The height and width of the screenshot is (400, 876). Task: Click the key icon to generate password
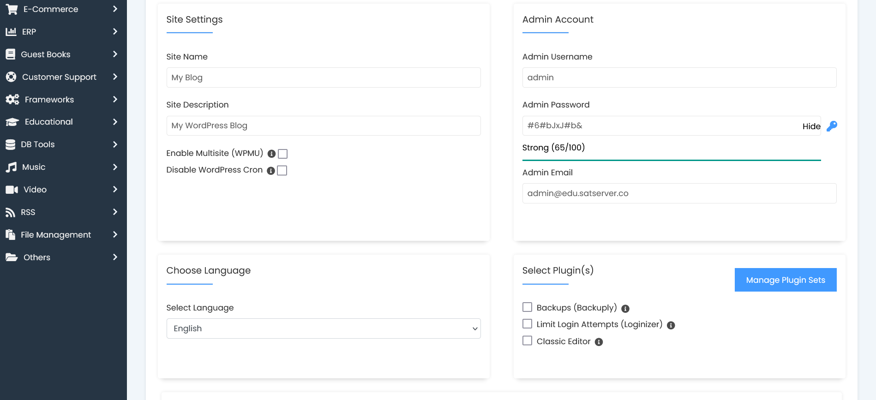click(832, 126)
